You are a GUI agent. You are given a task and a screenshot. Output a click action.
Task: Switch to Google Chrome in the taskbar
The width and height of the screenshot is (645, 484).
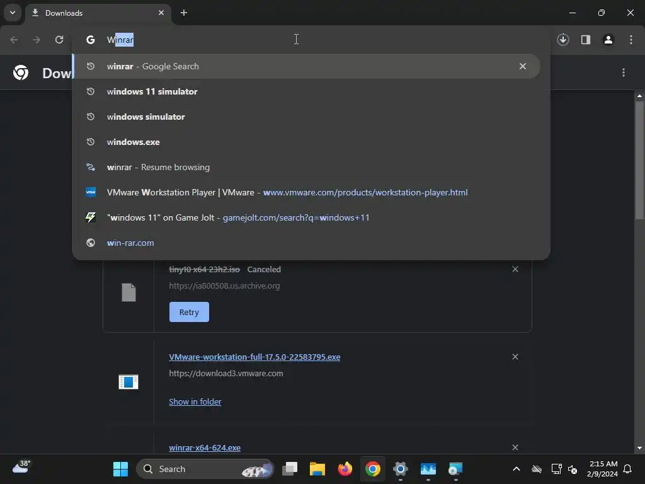373,469
